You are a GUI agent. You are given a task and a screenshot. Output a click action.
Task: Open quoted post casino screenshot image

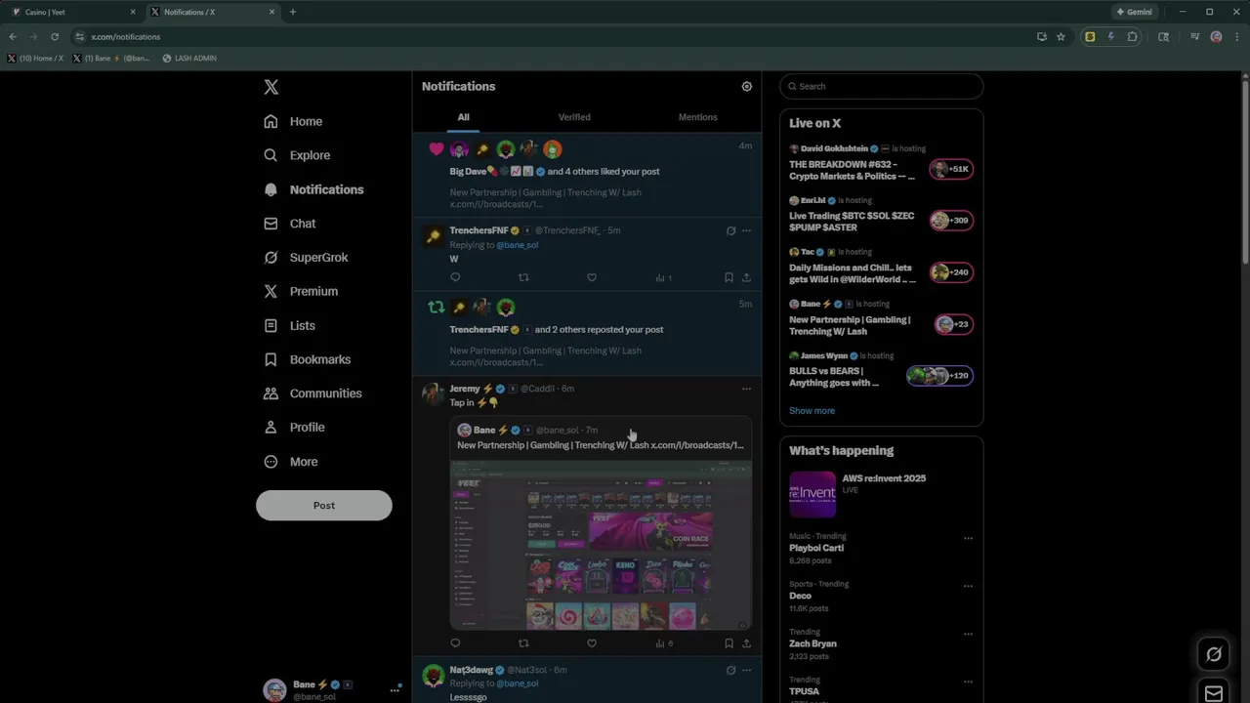(601, 545)
